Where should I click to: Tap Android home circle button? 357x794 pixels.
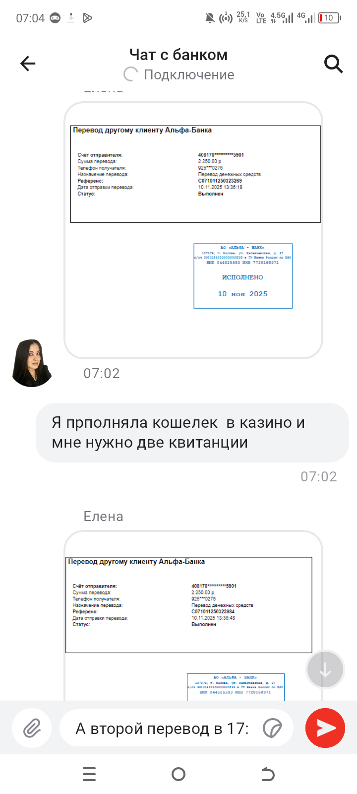pyautogui.click(x=178, y=774)
